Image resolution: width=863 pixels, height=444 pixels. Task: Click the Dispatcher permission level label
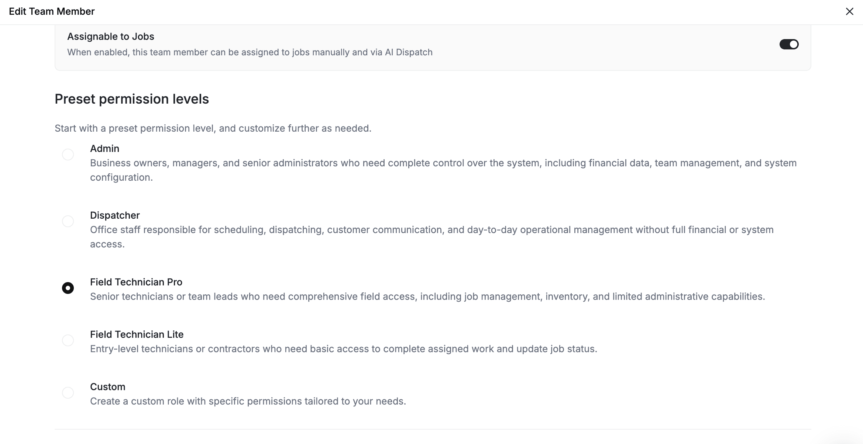(115, 215)
